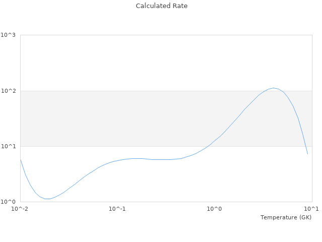Click the curve's flat plateau above the 10^-1 tick
This screenshot has width=322, height=242.
pos(136,158)
